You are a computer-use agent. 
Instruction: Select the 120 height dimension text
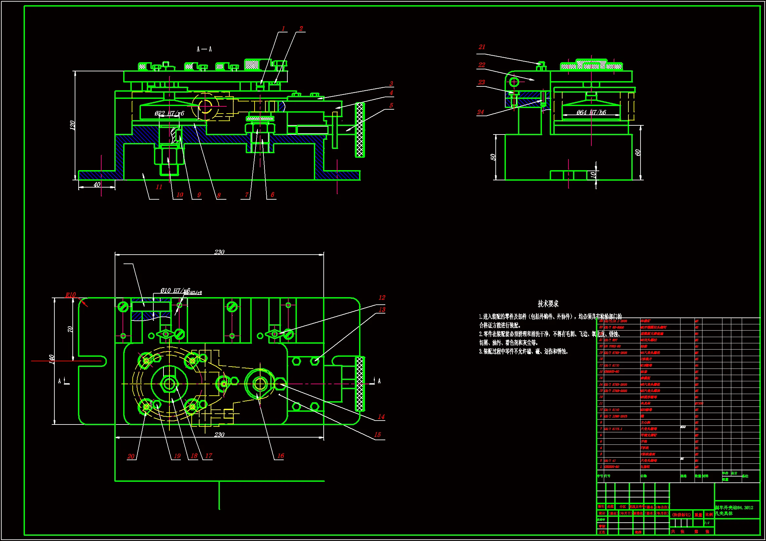coord(72,125)
